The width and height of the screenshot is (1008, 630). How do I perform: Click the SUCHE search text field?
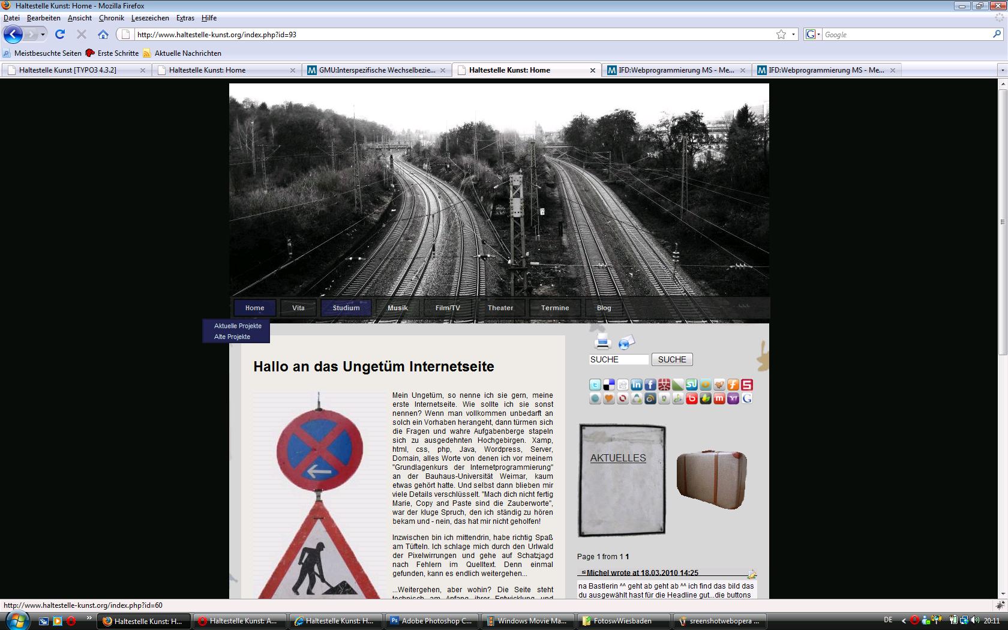619,359
